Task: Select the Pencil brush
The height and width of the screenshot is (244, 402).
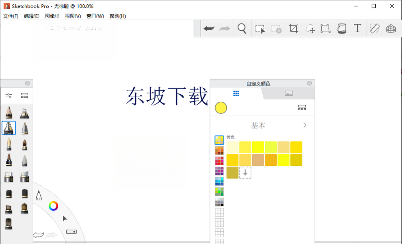Action: tap(9, 112)
